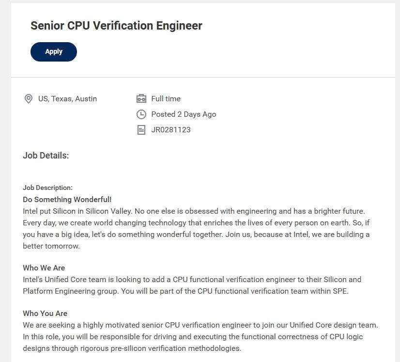Screen dimensions: 400x362
Task: Click the document job ID icon
Action: [141, 130]
